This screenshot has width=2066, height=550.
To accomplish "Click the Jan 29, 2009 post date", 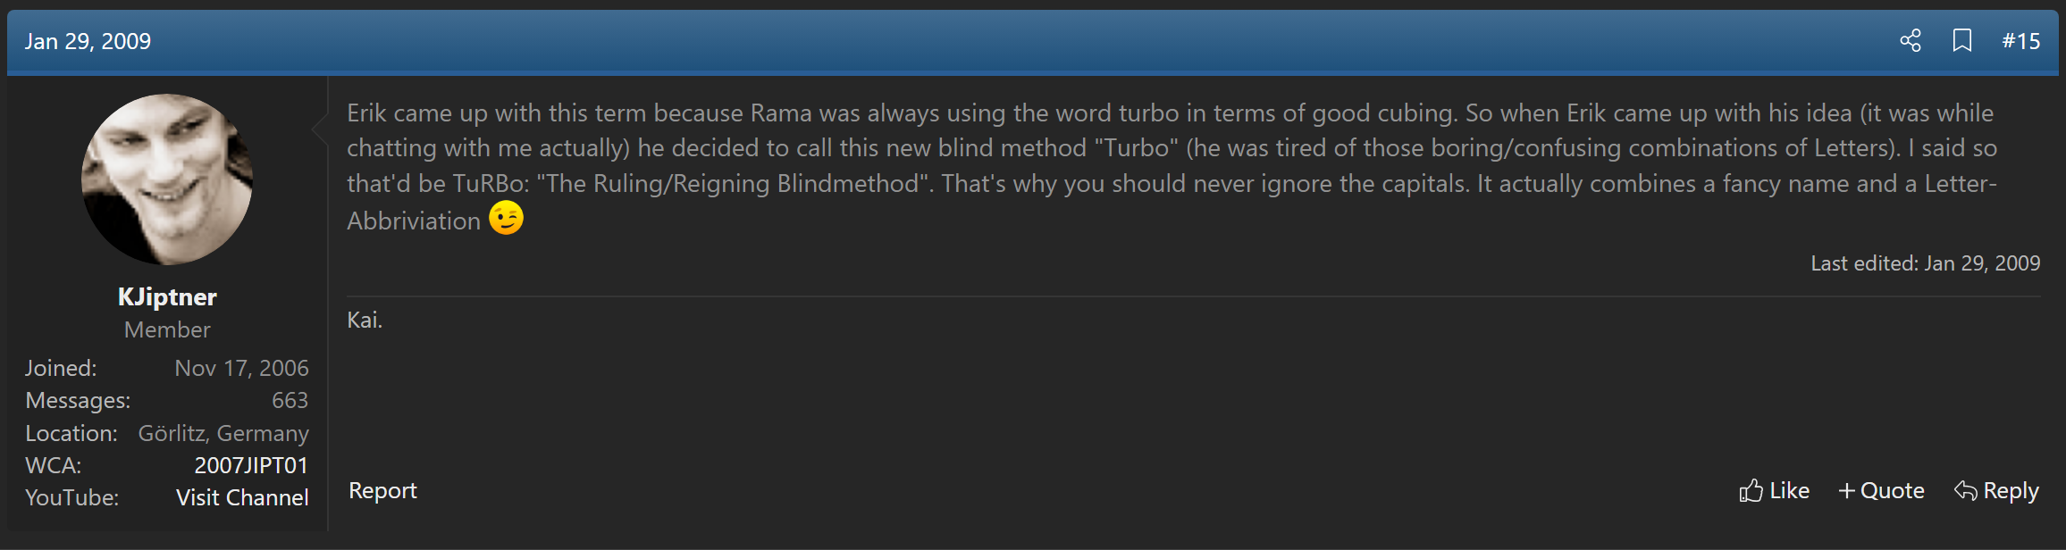I will 88,41.
